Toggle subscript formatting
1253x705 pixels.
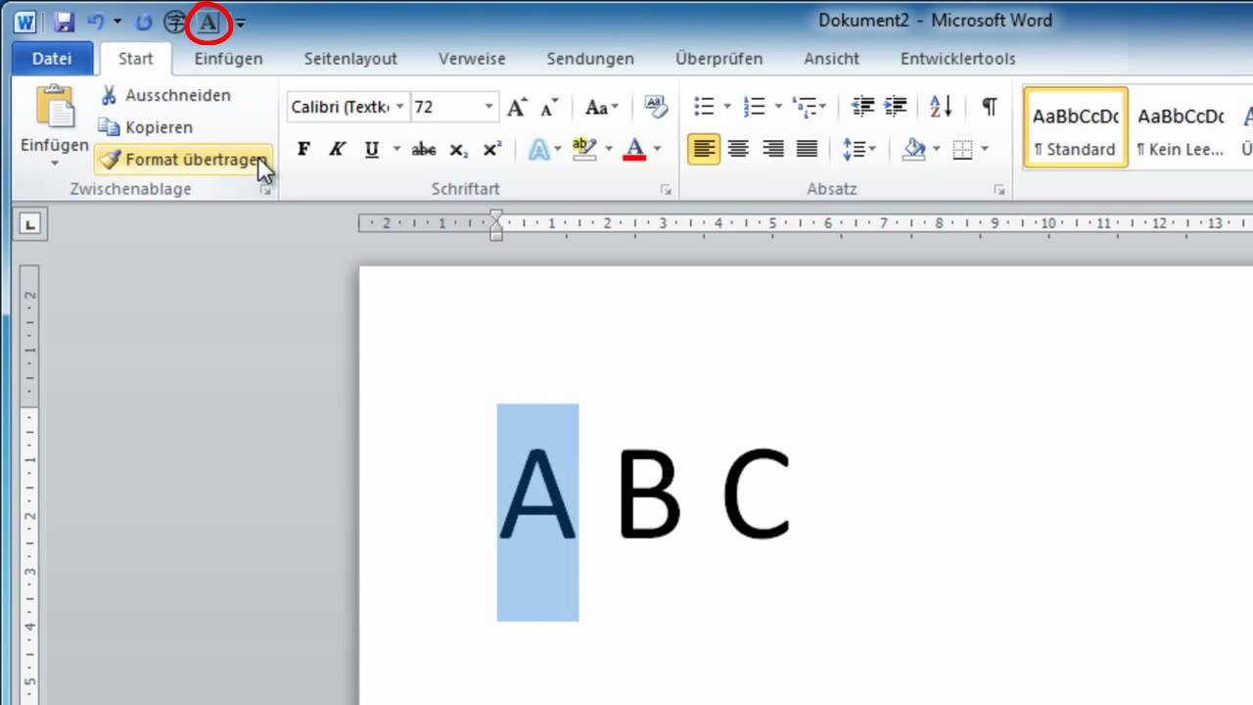coord(458,149)
